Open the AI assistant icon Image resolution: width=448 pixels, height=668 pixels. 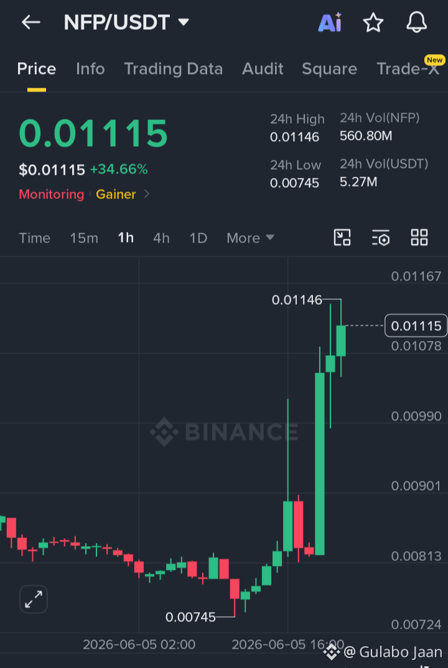330,22
